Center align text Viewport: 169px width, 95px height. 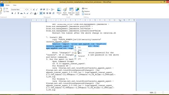click(x=44, y=13)
